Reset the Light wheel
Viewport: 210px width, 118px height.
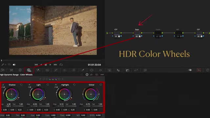click(x=48, y=85)
